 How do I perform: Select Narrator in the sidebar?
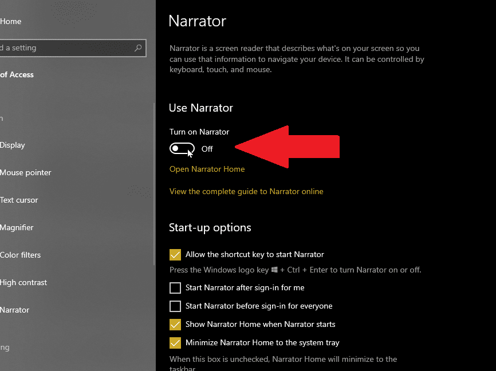click(14, 310)
